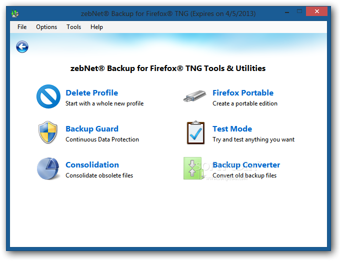The width and height of the screenshot is (341, 261).
Task: Click the Consolidation pie chart icon
Action: 48,168
